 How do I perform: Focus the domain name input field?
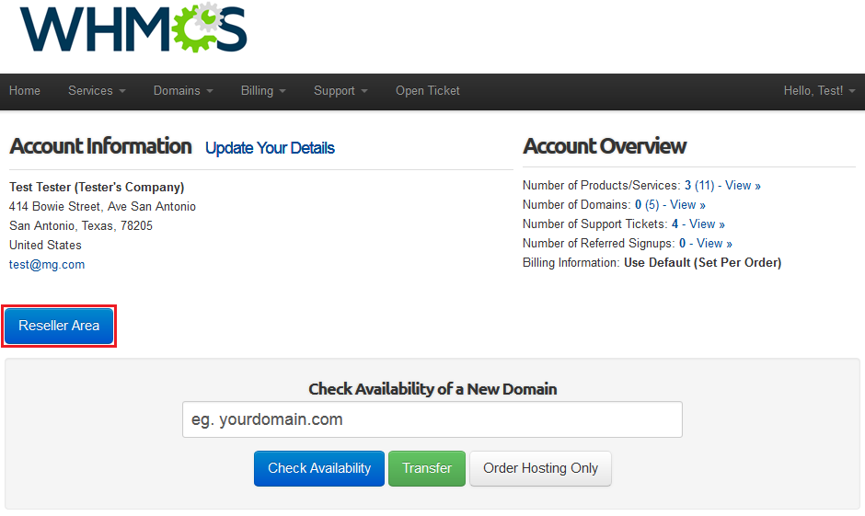(x=432, y=419)
